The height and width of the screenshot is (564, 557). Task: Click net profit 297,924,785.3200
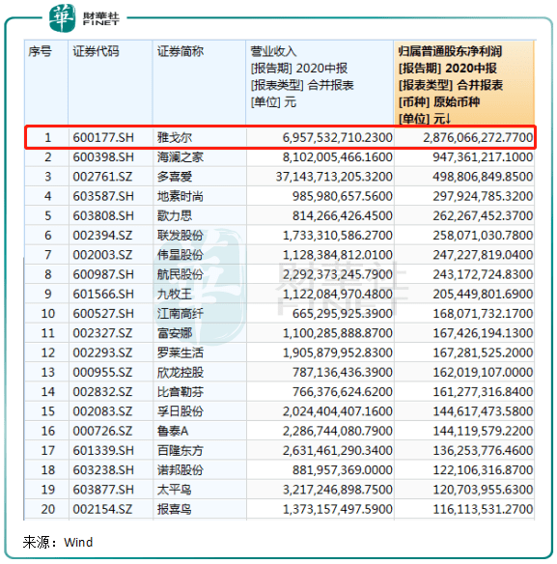click(x=483, y=196)
